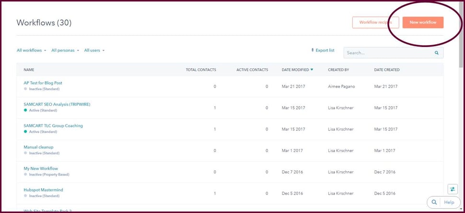Click the Help button
This screenshot has height=213, width=465.
(449, 202)
